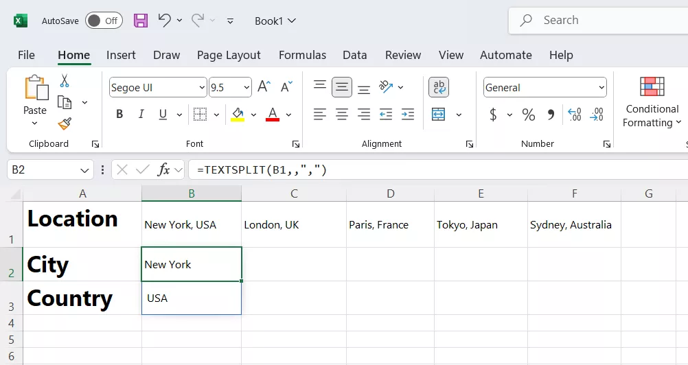
Task: Expand the General number format dropdown
Action: [601, 88]
